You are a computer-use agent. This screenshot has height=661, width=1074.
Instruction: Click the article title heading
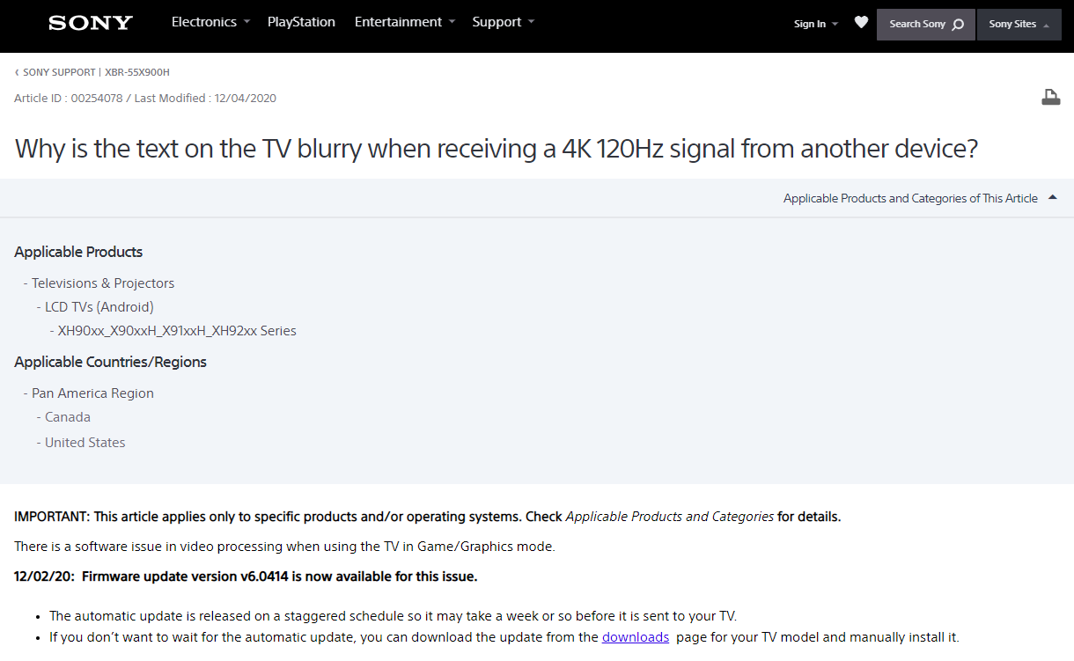(497, 148)
